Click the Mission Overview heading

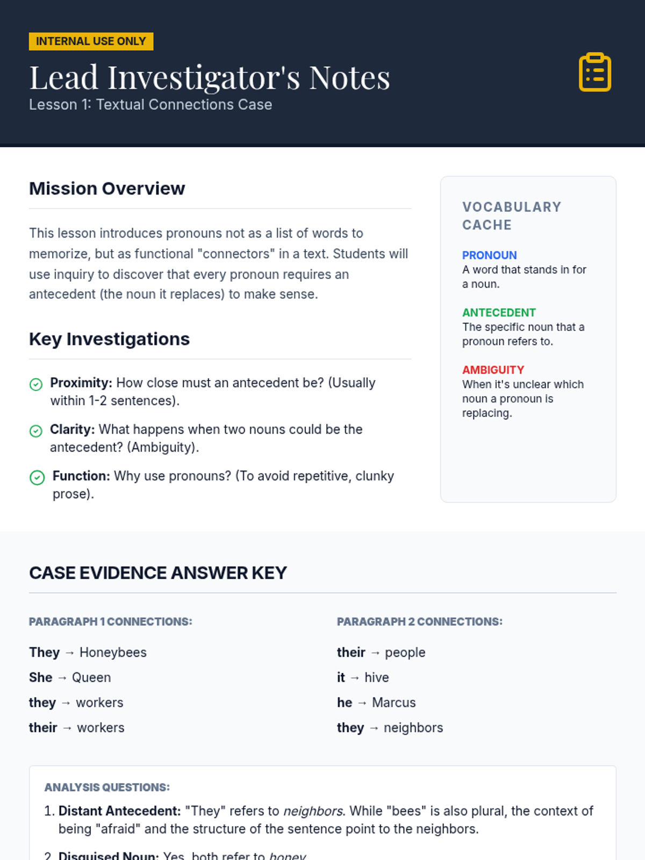point(107,189)
